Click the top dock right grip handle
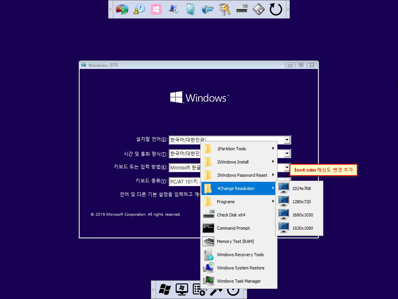398x299 pixels. [x=288, y=9]
